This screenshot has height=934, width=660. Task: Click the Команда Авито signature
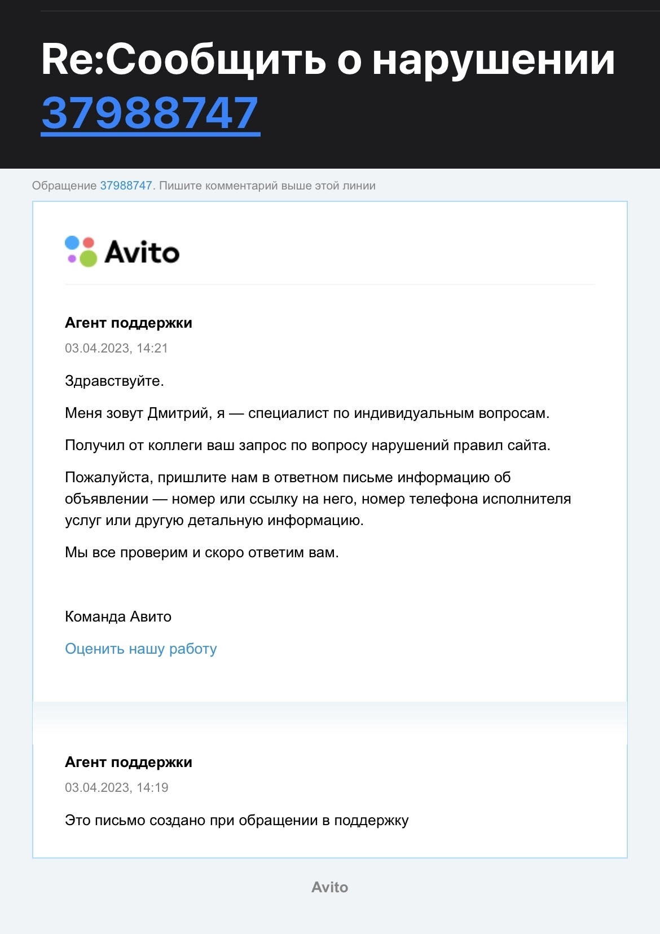118,616
